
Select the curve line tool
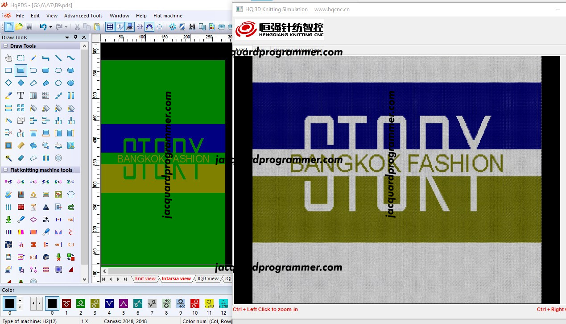click(71, 58)
